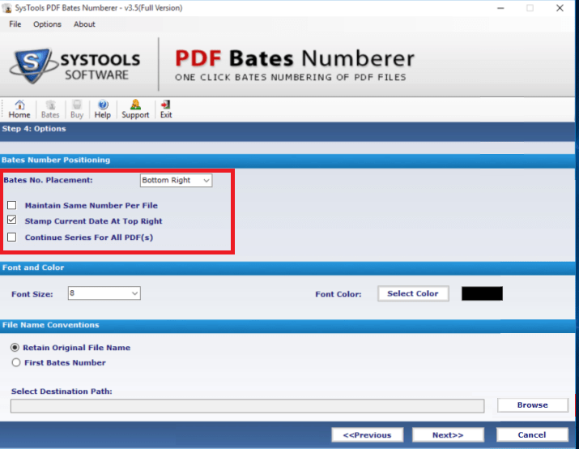Image resolution: width=579 pixels, height=449 pixels.
Task: Open the Bates No. Placement dropdown
Action: pos(177,181)
